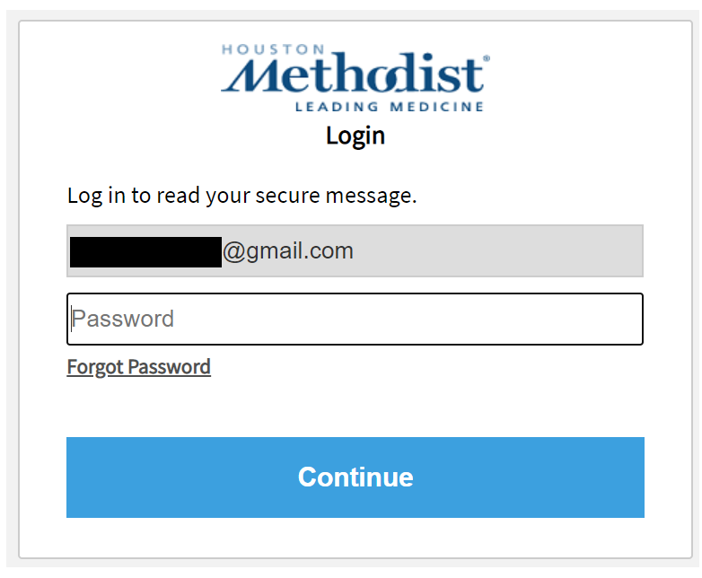Click the Password placeholder text
Image resolution: width=702 pixels, height=578 pixels.
tap(123, 319)
